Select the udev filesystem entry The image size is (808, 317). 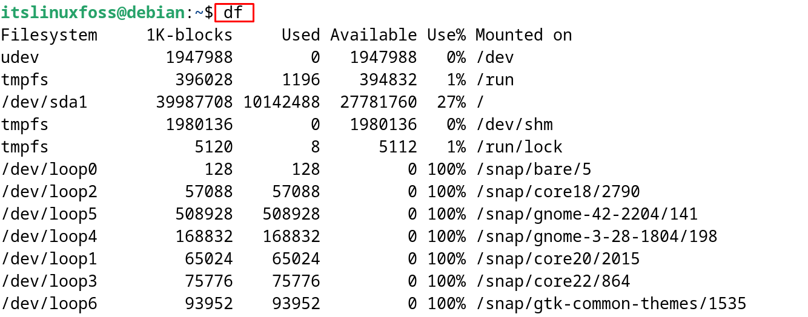pyautogui.click(x=20, y=57)
